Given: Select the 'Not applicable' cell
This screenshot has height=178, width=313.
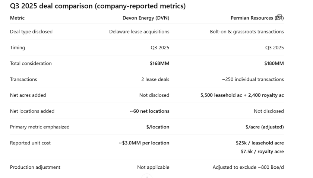Looking at the screenshot, I should pyautogui.click(x=153, y=167).
